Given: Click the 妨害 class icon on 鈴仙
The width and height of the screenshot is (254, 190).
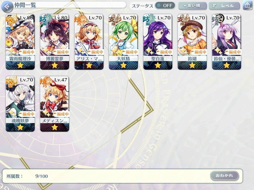Looking at the screenshot, I should click(x=218, y=20).
